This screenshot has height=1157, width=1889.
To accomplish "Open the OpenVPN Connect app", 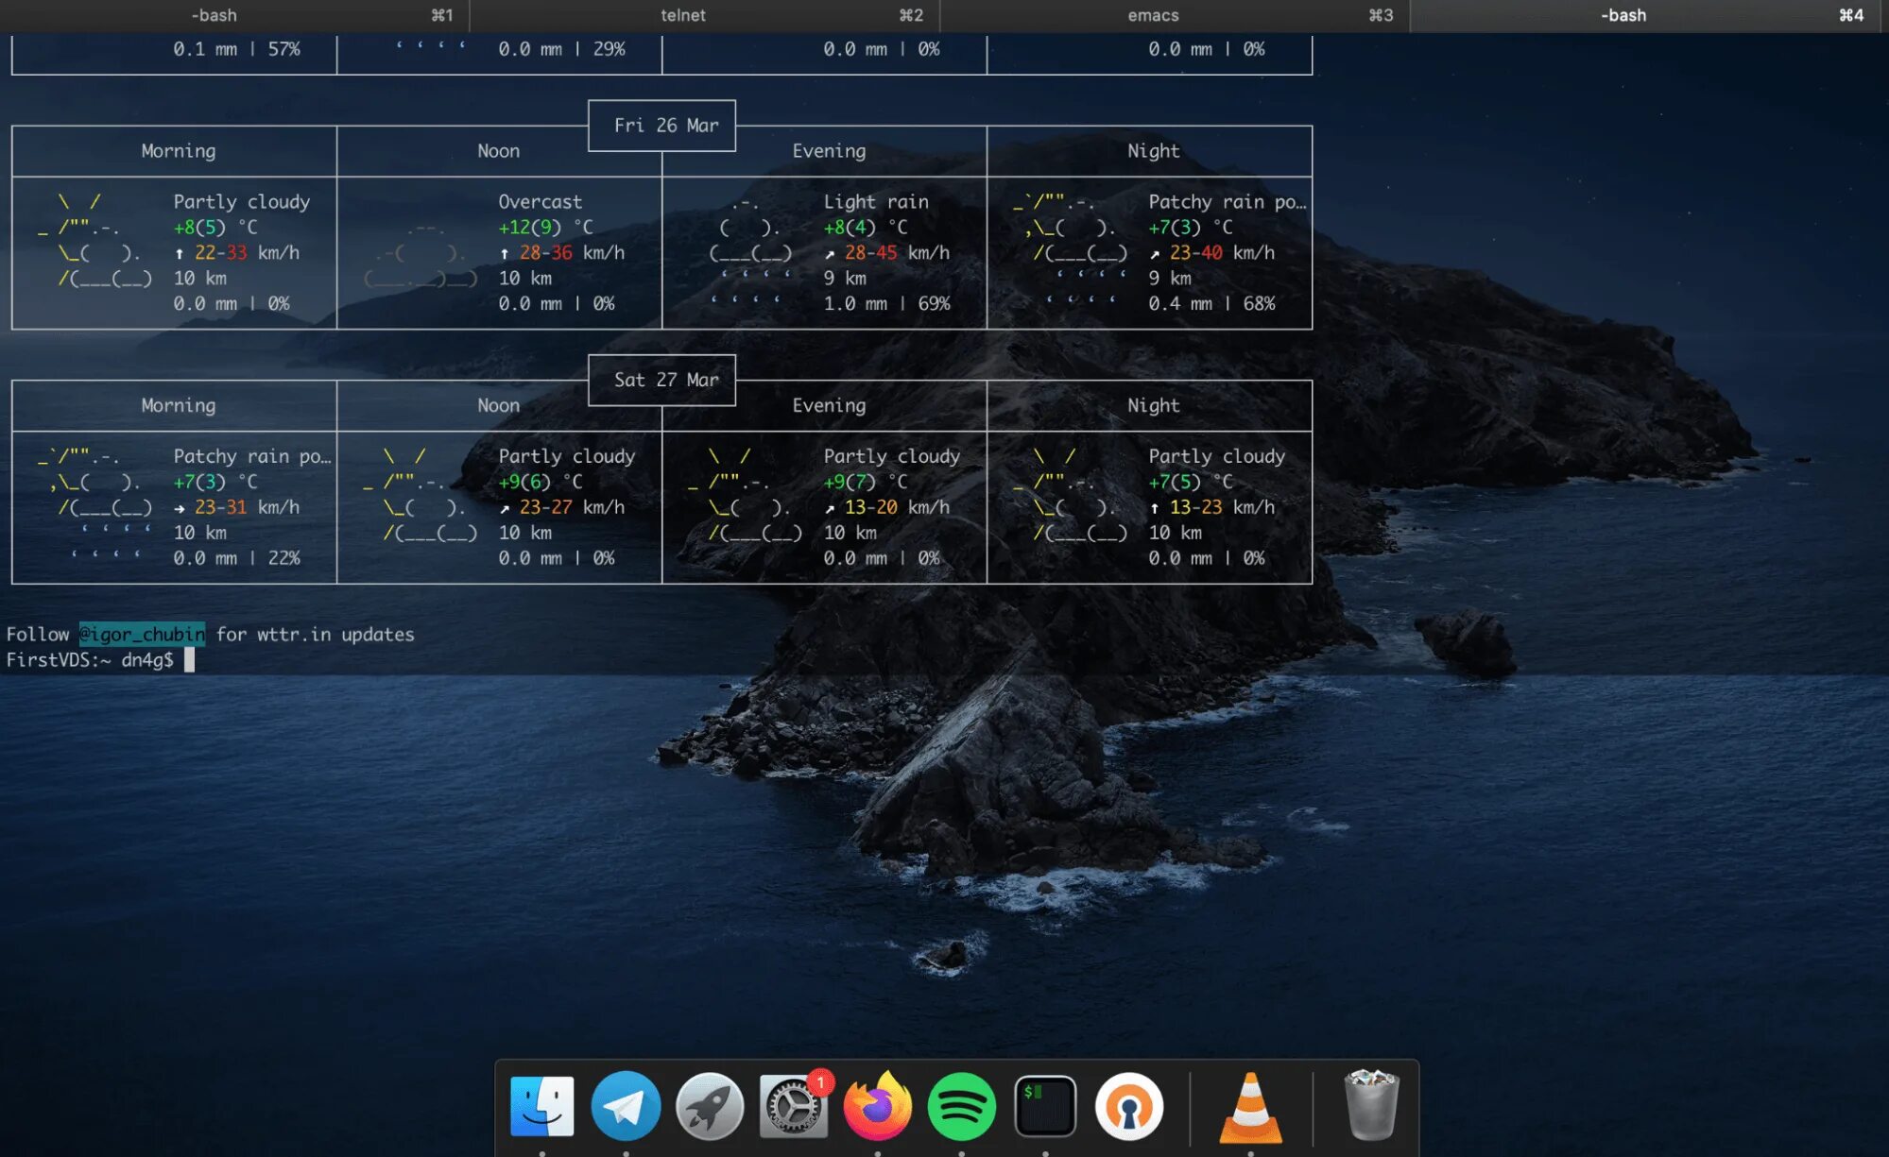I will (x=1129, y=1106).
